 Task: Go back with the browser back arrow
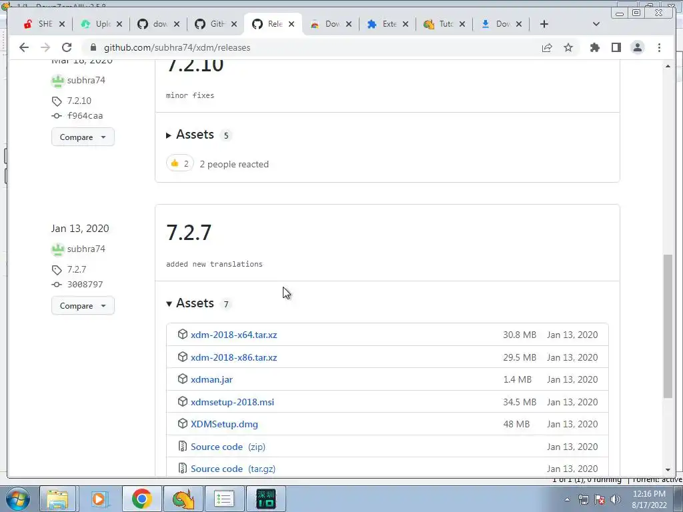24,47
